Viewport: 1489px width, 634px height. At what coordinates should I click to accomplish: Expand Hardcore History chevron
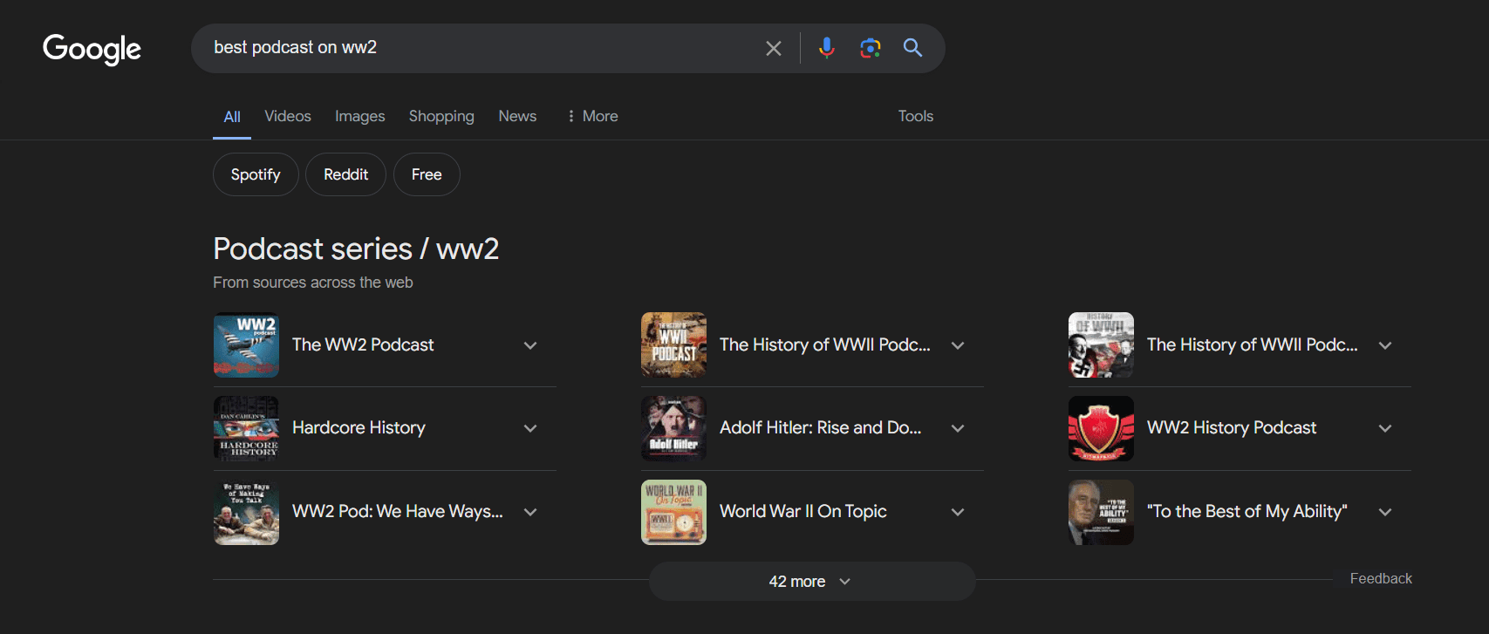tap(530, 428)
